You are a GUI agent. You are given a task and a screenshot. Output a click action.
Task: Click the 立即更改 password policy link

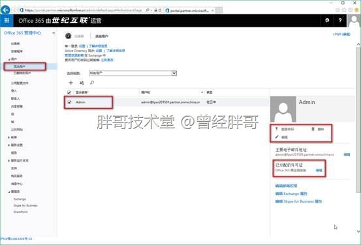pos(107,60)
